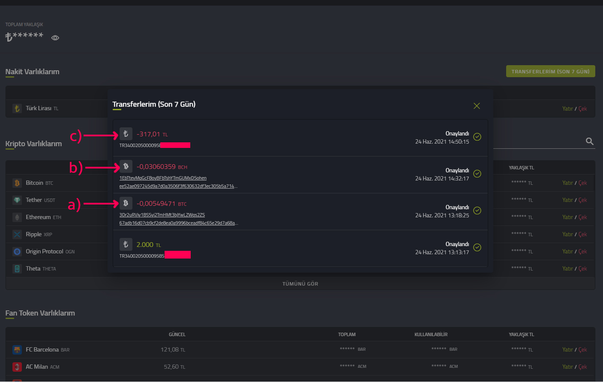Click confirmed checkmark of 14:50:15 transfer
Screen dimensions: 603x382
[x=477, y=137]
